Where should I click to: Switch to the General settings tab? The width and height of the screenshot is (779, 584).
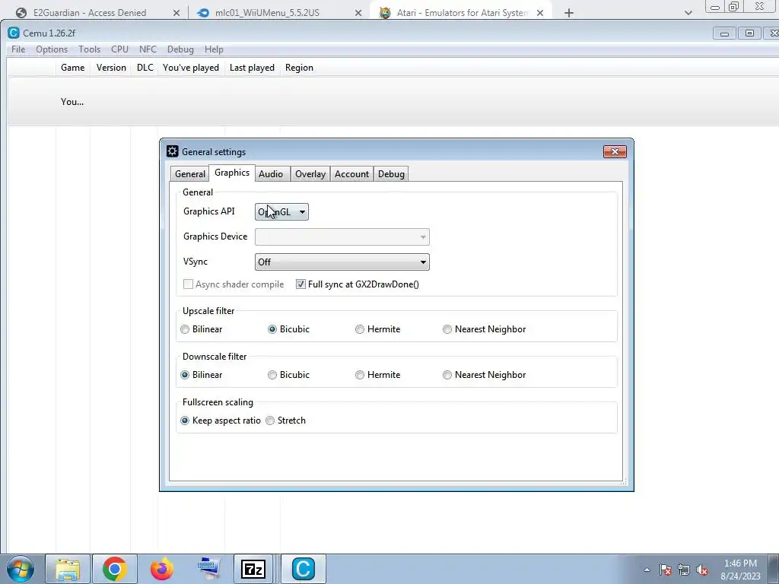click(189, 174)
